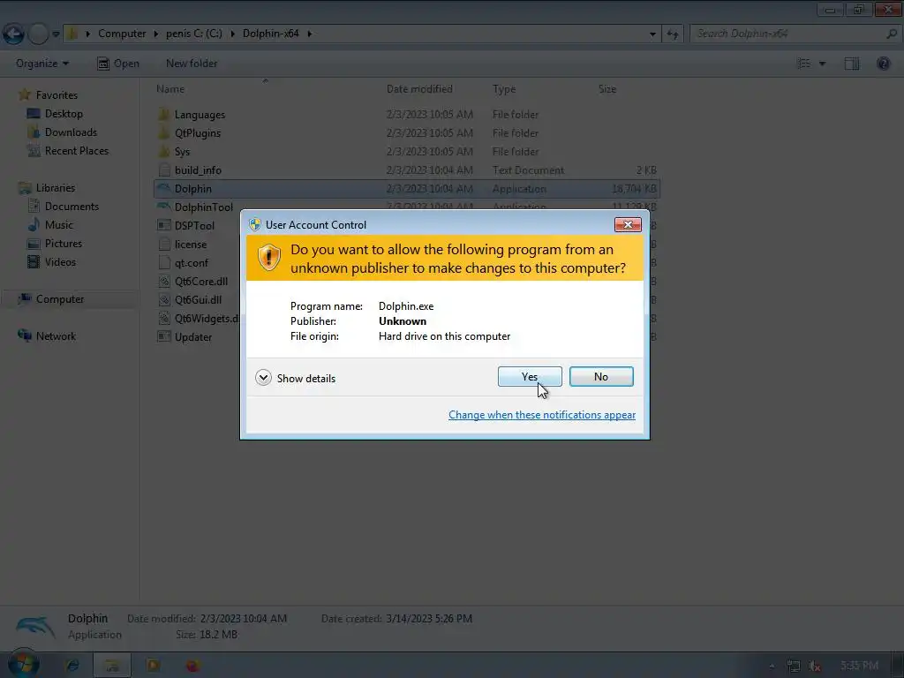The width and height of the screenshot is (904, 678).
Task: Select Downloads in navigation pane
Action: coord(63,132)
